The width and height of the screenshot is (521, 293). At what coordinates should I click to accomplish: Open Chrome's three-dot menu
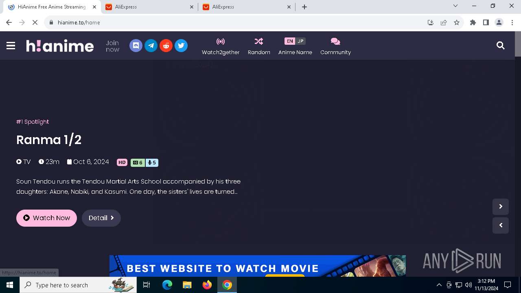click(x=512, y=22)
